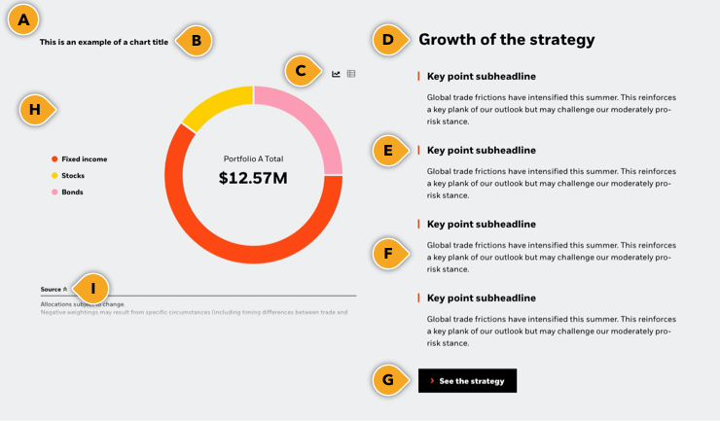Click annotation marker I near Source

click(93, 288)
